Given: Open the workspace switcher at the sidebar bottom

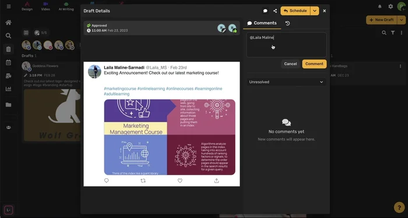Looking at the screenshot, I should 8,210.
